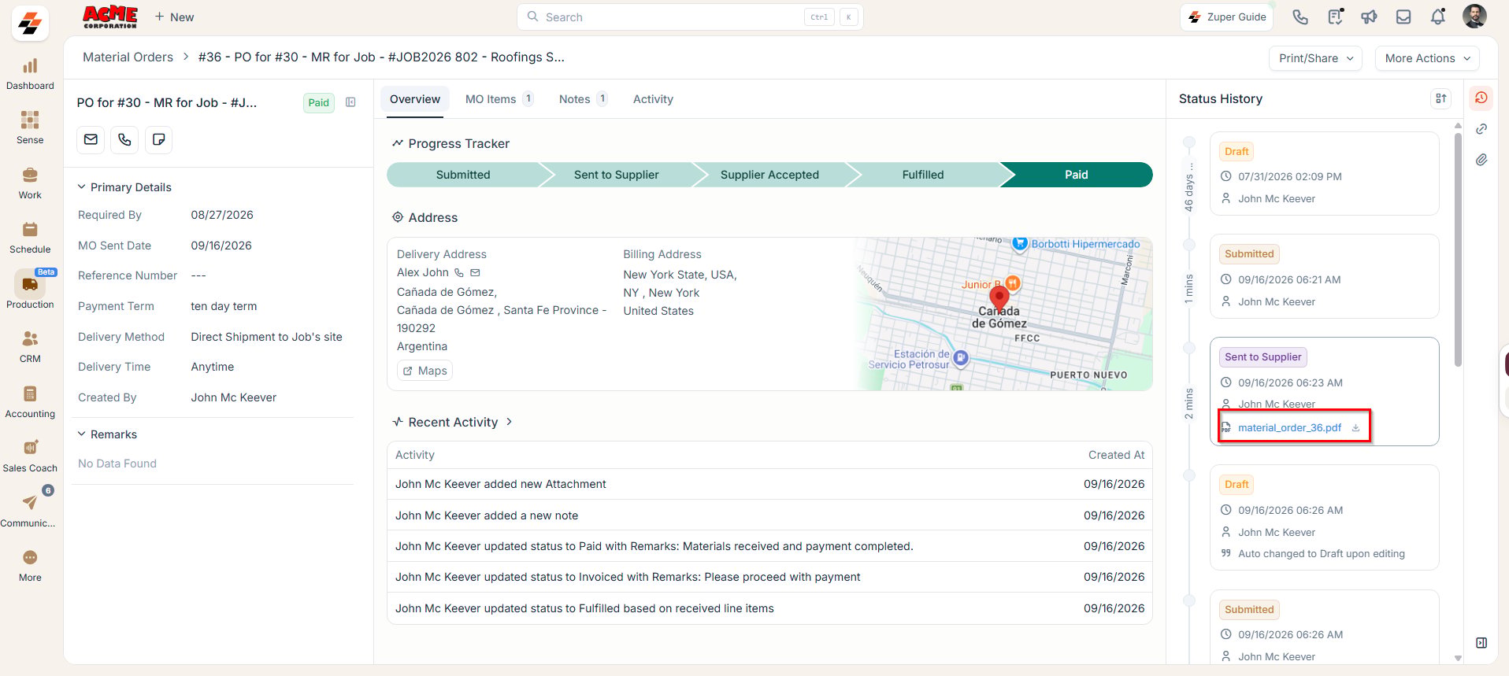Open material_order_36.pdf attachment link
Screen dimensions: 1509x676
(1289, 428)
